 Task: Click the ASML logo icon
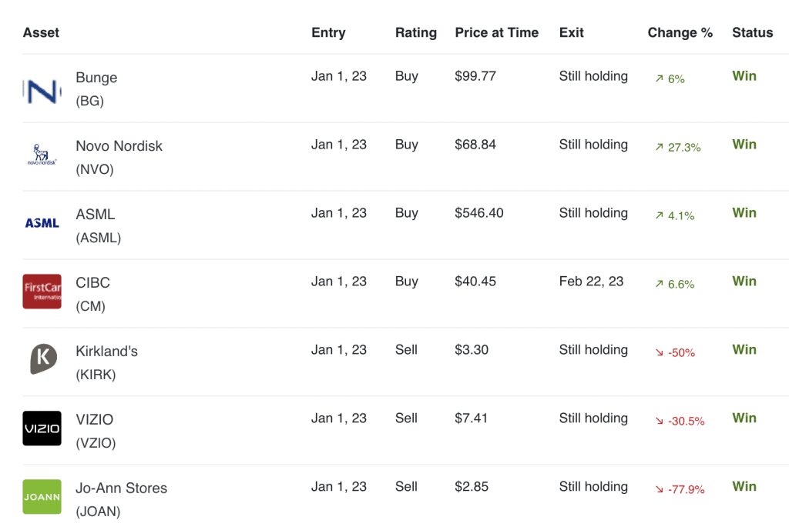[x=42, y=223]
